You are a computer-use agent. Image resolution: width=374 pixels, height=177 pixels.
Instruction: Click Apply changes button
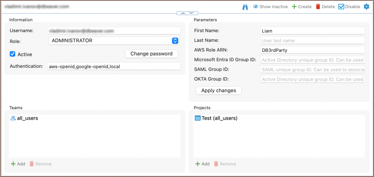(x=218, y=90)
